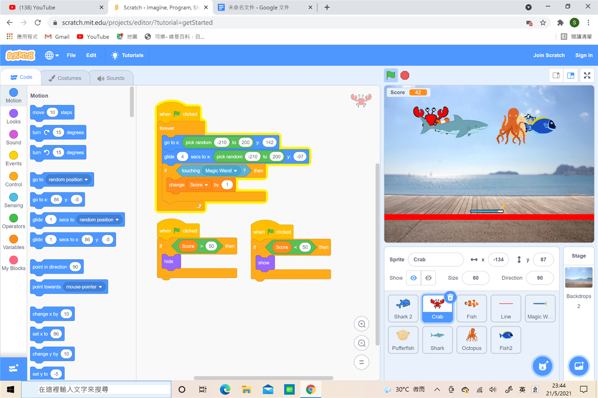Image resolution: width=598 pixels, height=398 pixels.
Task: Open the Score variable dropdown in change block
Action: (206, 185)
